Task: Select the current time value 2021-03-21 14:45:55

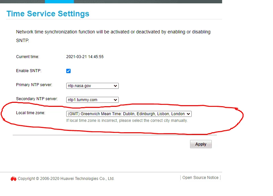Action: [x=85, y=57]
